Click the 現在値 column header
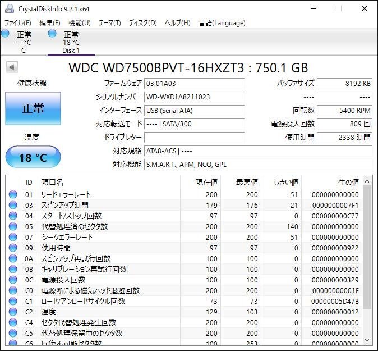 (201, 183)
